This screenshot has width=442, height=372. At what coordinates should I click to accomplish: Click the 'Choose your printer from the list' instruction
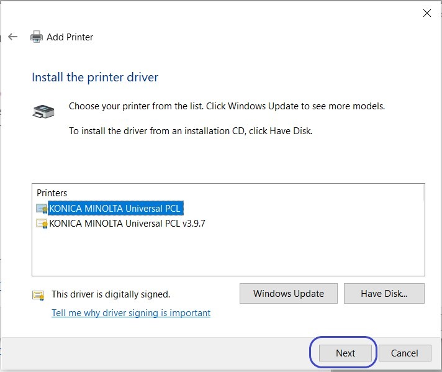point(227,106)
